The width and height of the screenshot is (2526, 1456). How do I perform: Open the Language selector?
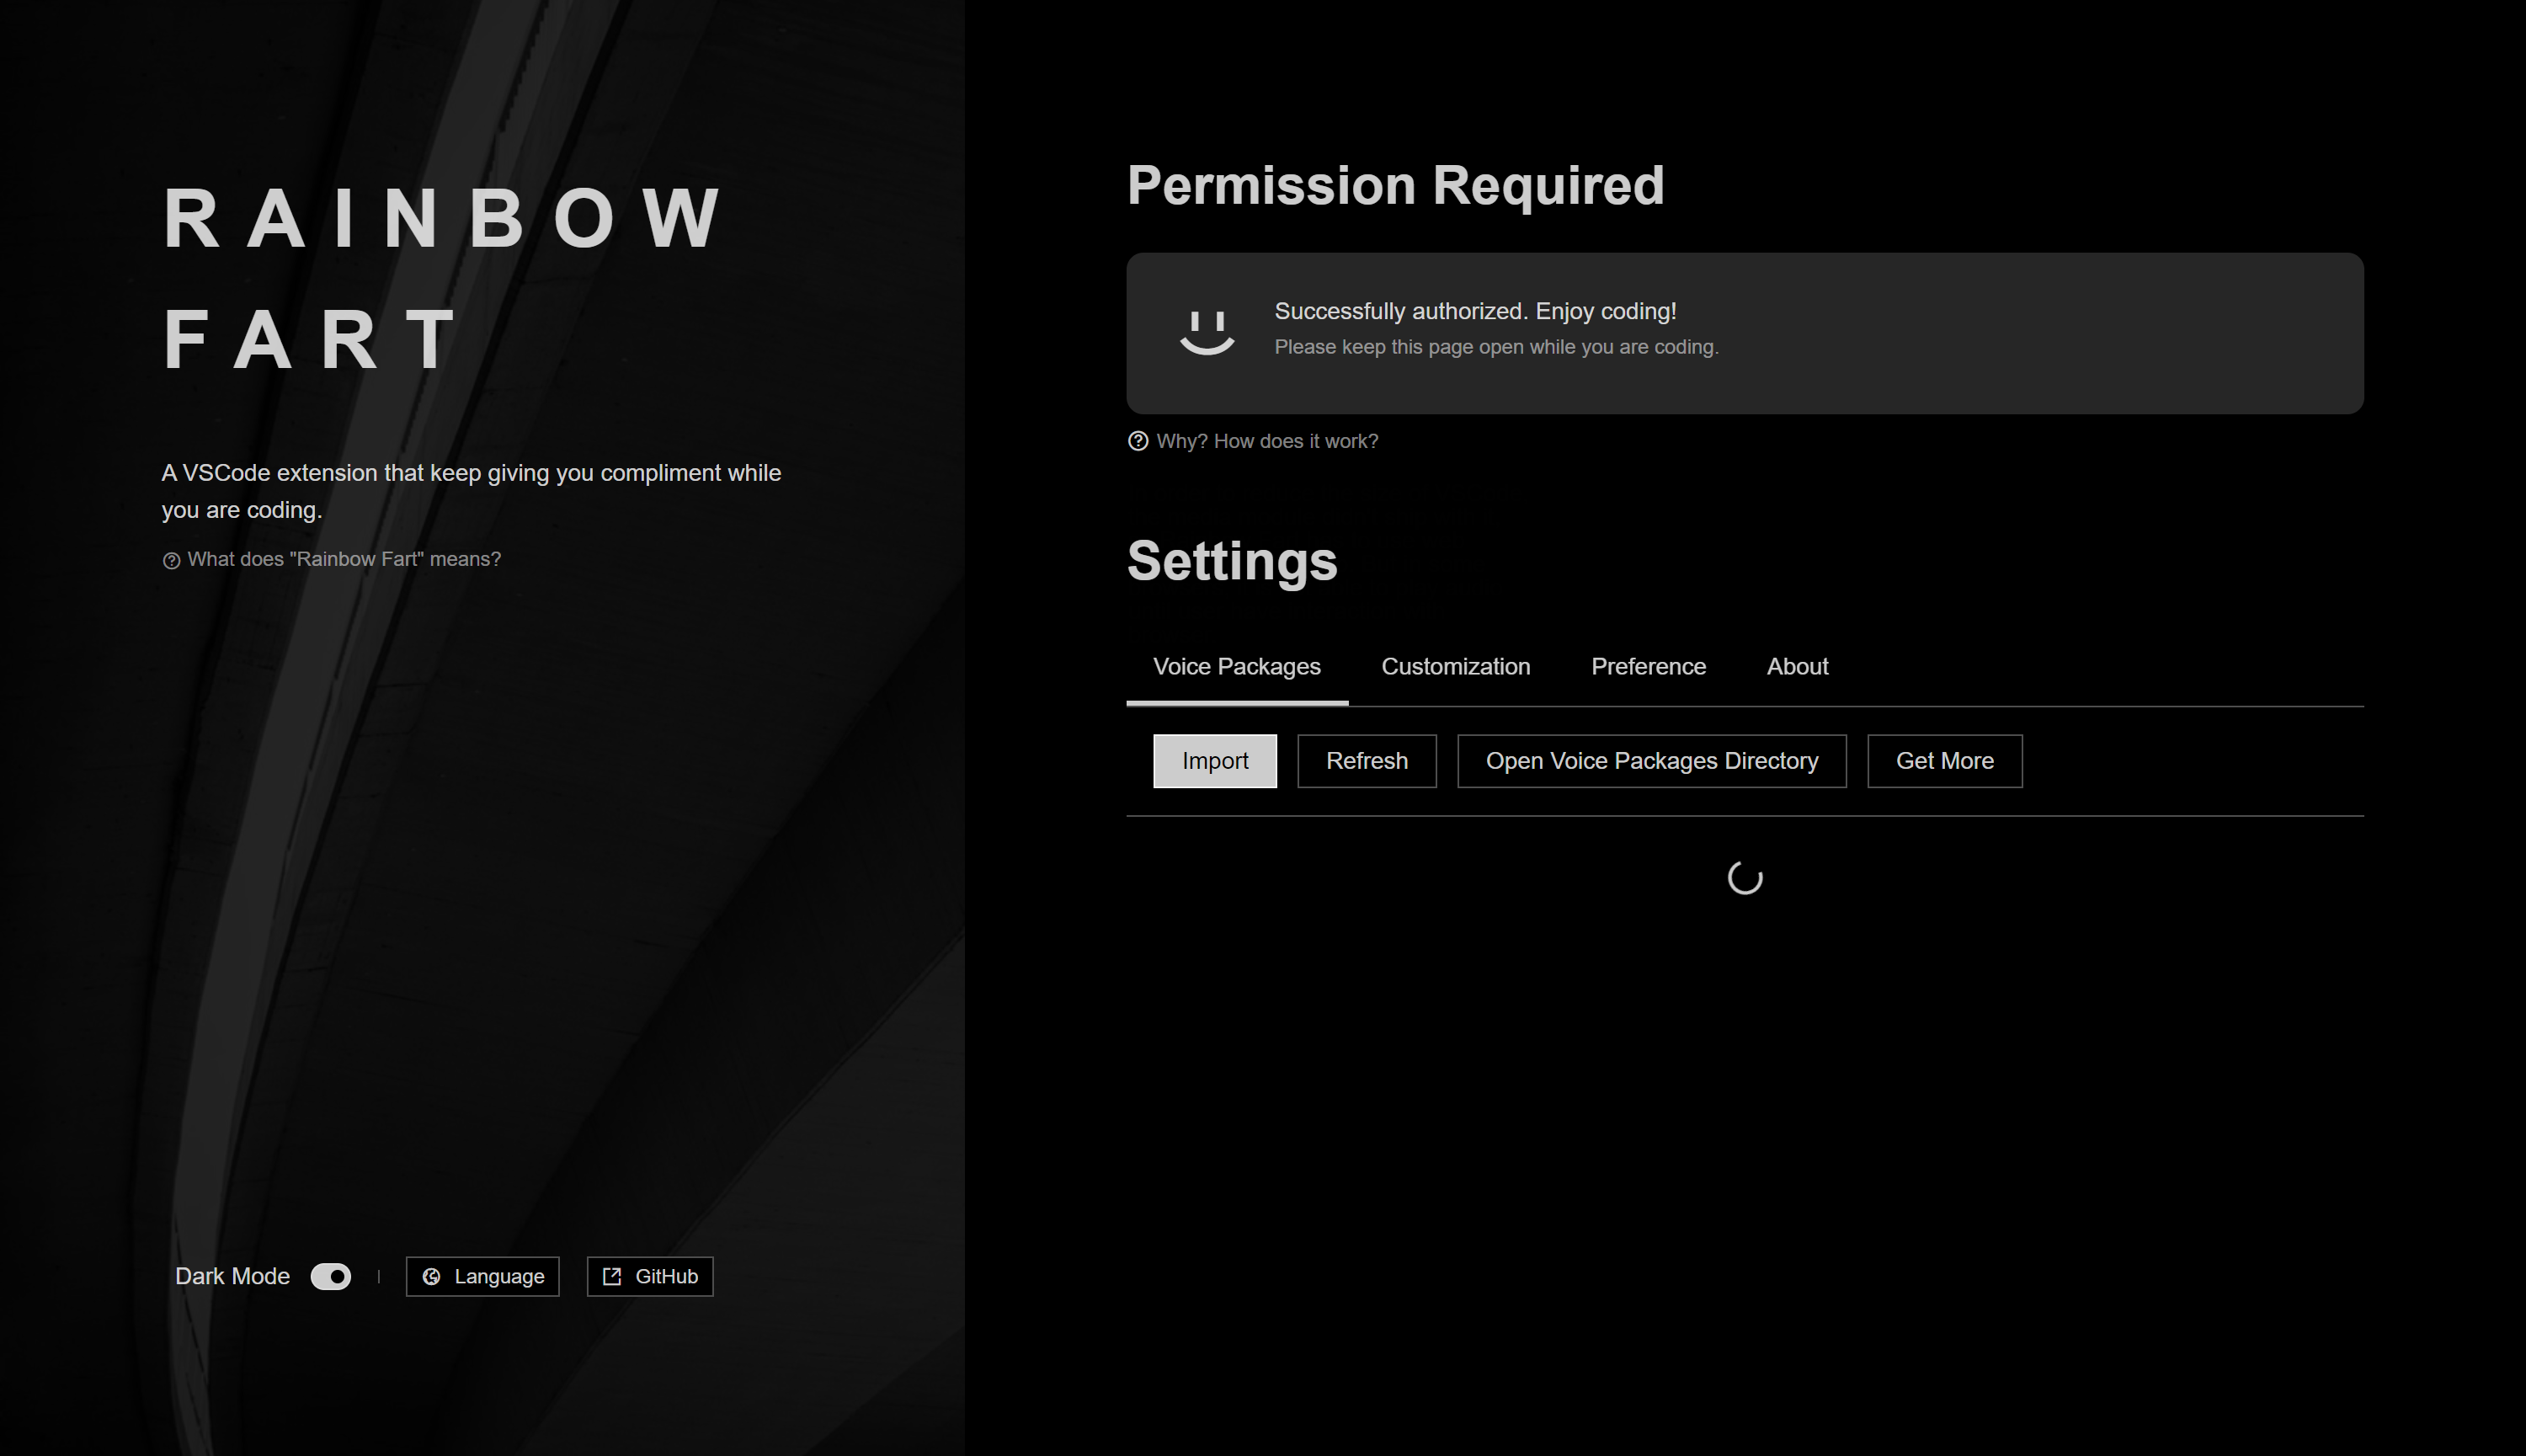[482, 1276]
